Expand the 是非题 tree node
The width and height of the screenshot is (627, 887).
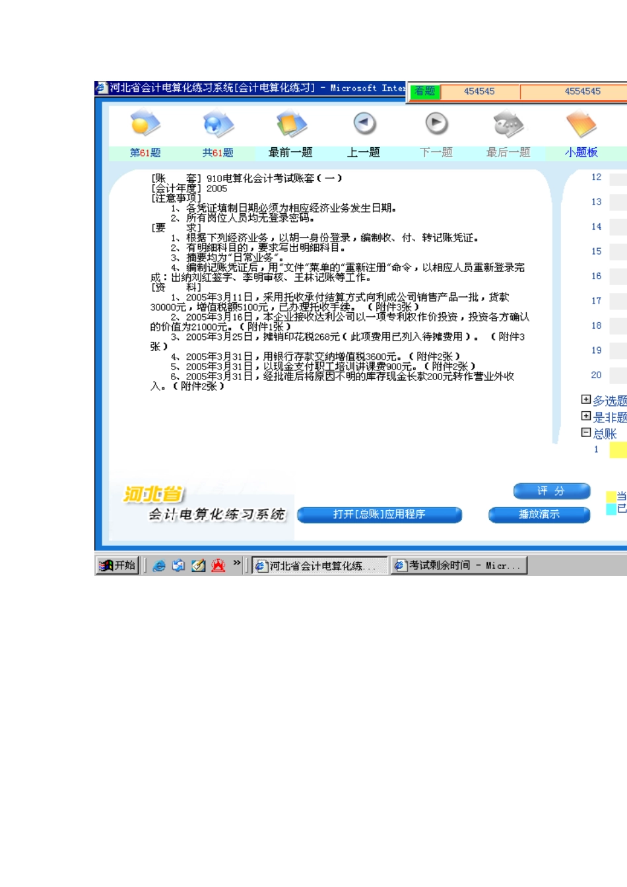pos(585,416)
